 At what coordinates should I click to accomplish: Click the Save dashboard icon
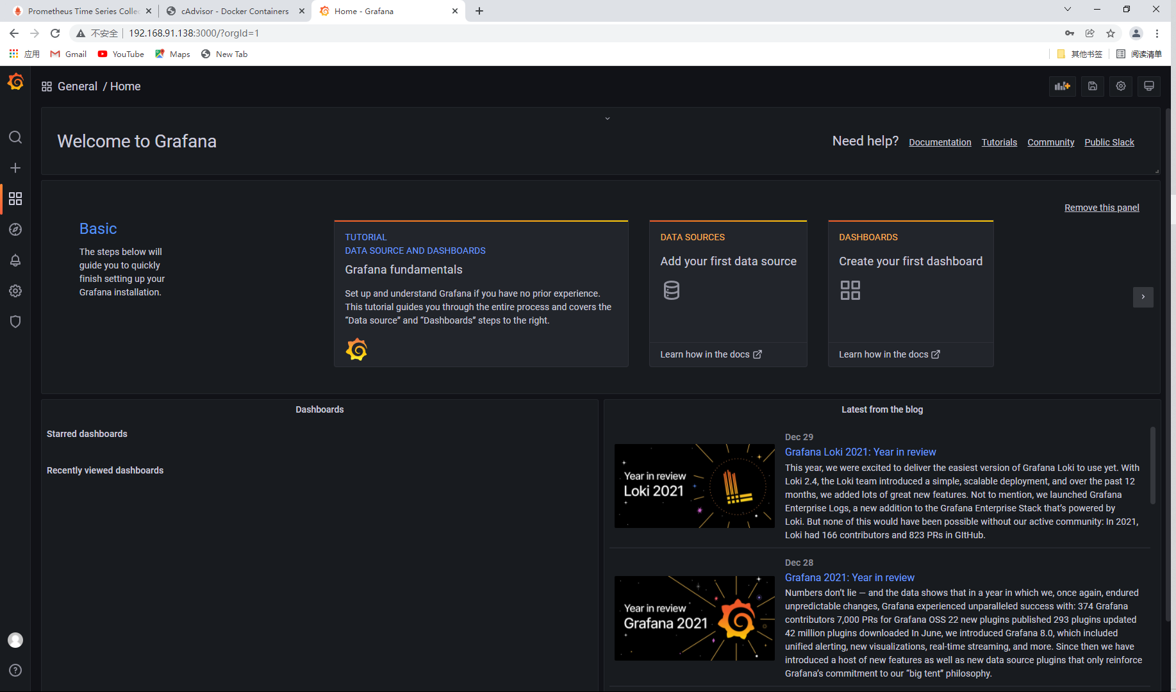pos(1093,86)
